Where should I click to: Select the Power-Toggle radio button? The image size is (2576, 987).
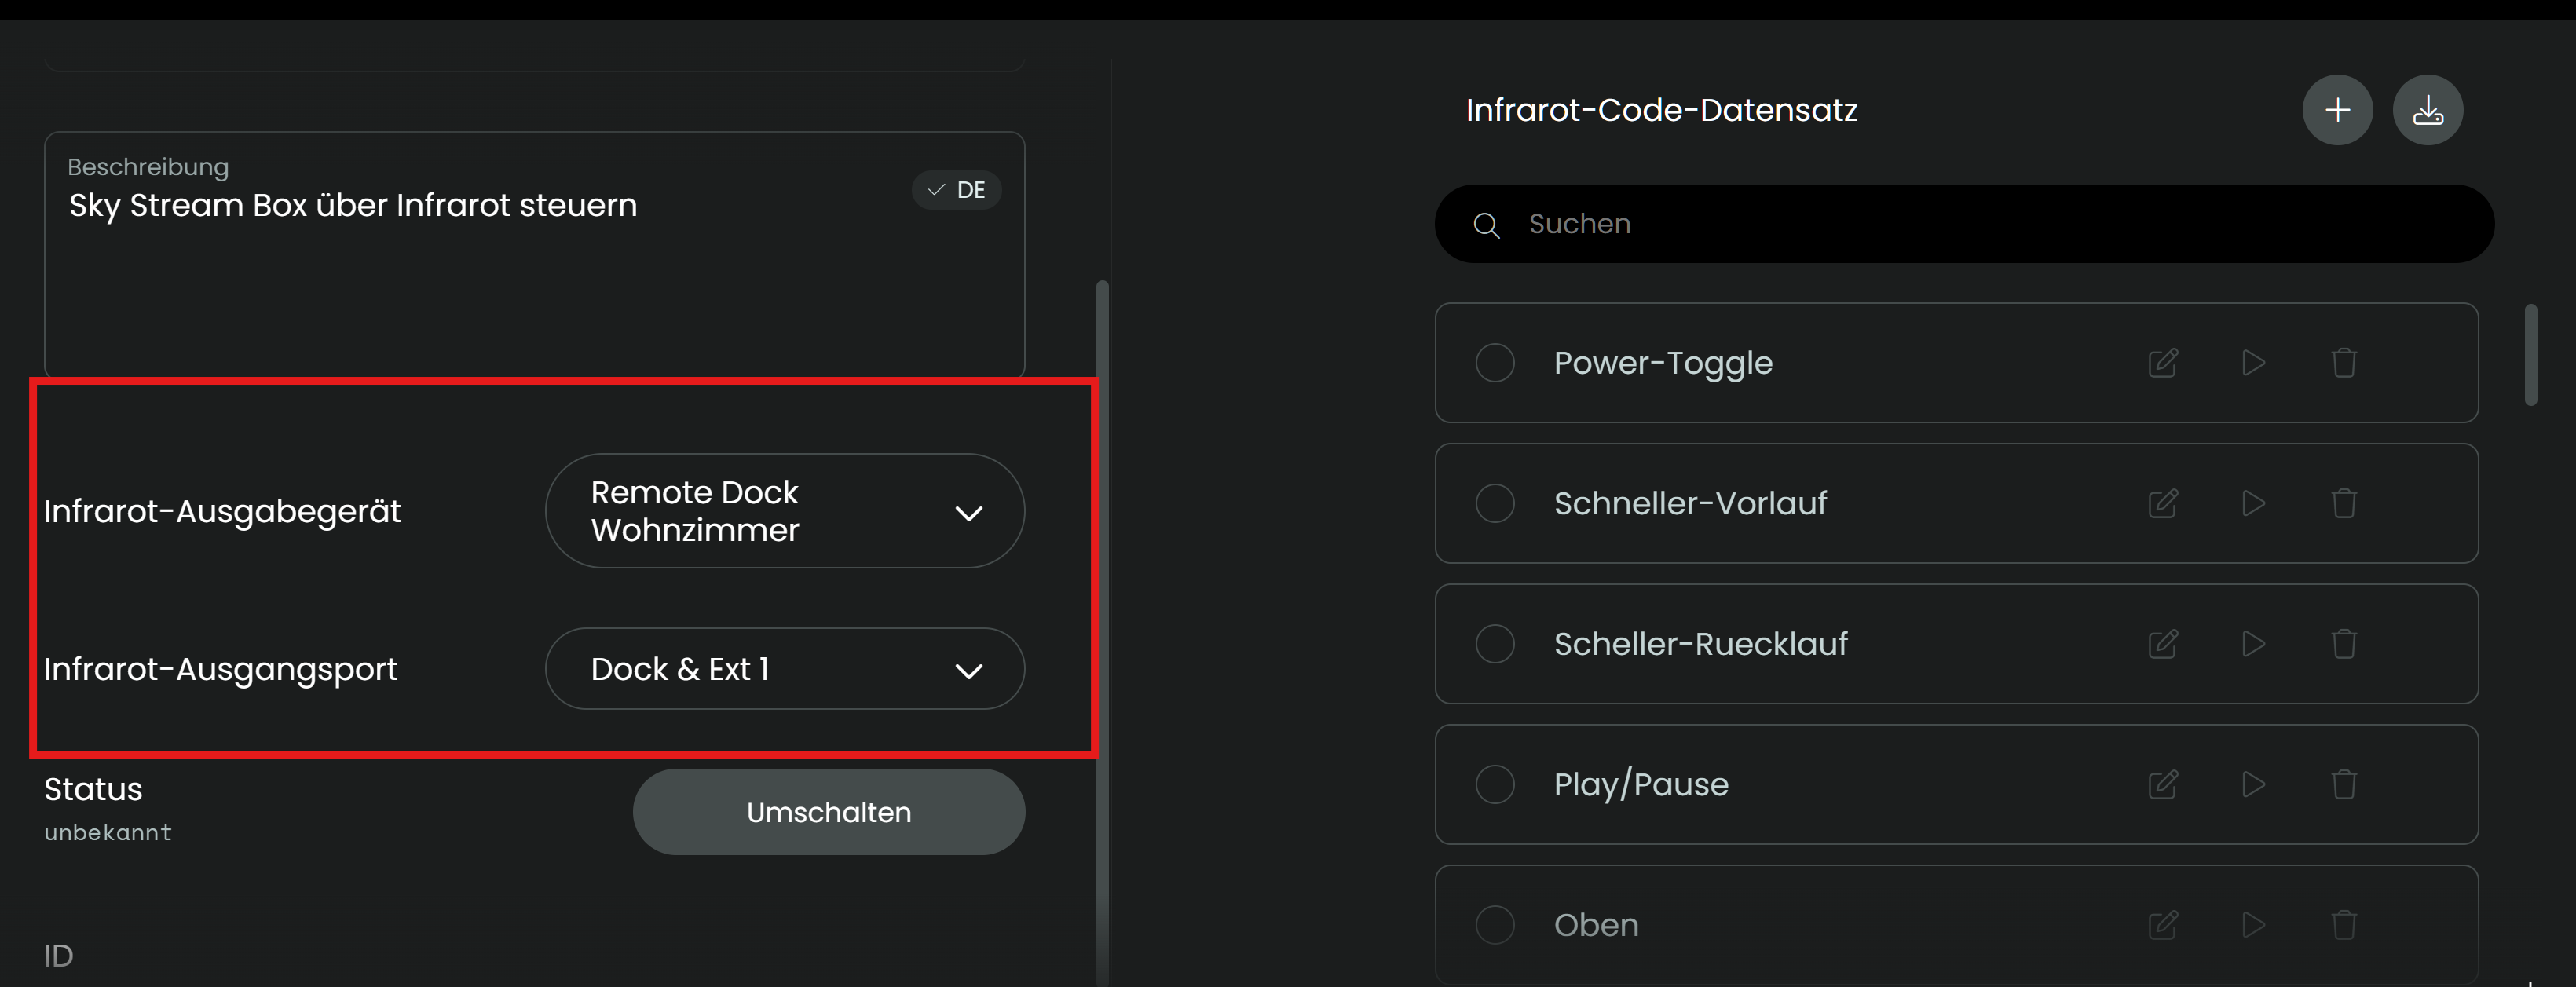tap(1495, 363)
